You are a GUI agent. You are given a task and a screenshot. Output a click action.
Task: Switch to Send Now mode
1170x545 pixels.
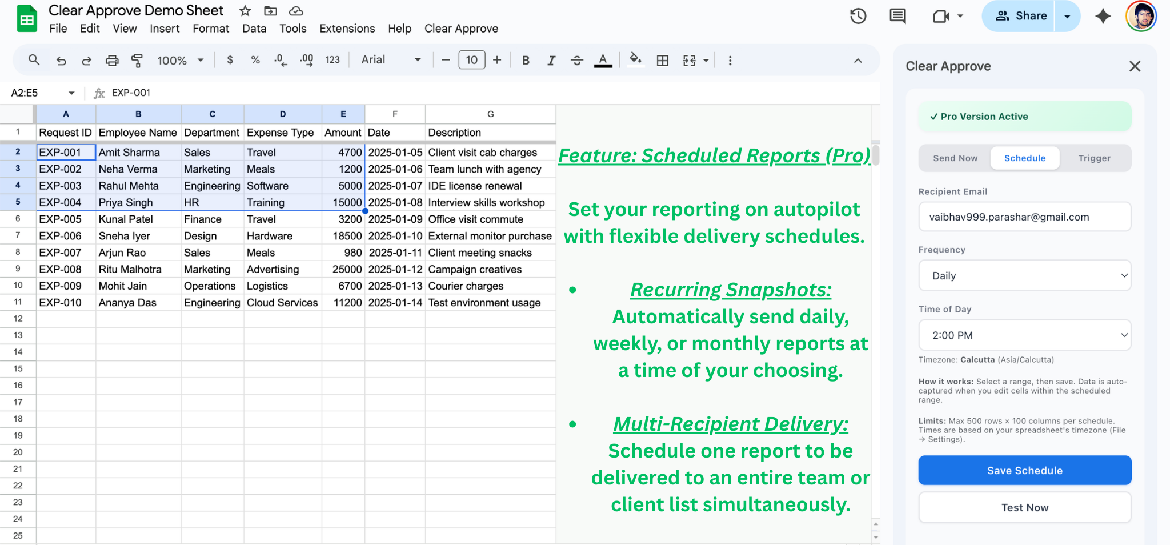click(954, 158)
